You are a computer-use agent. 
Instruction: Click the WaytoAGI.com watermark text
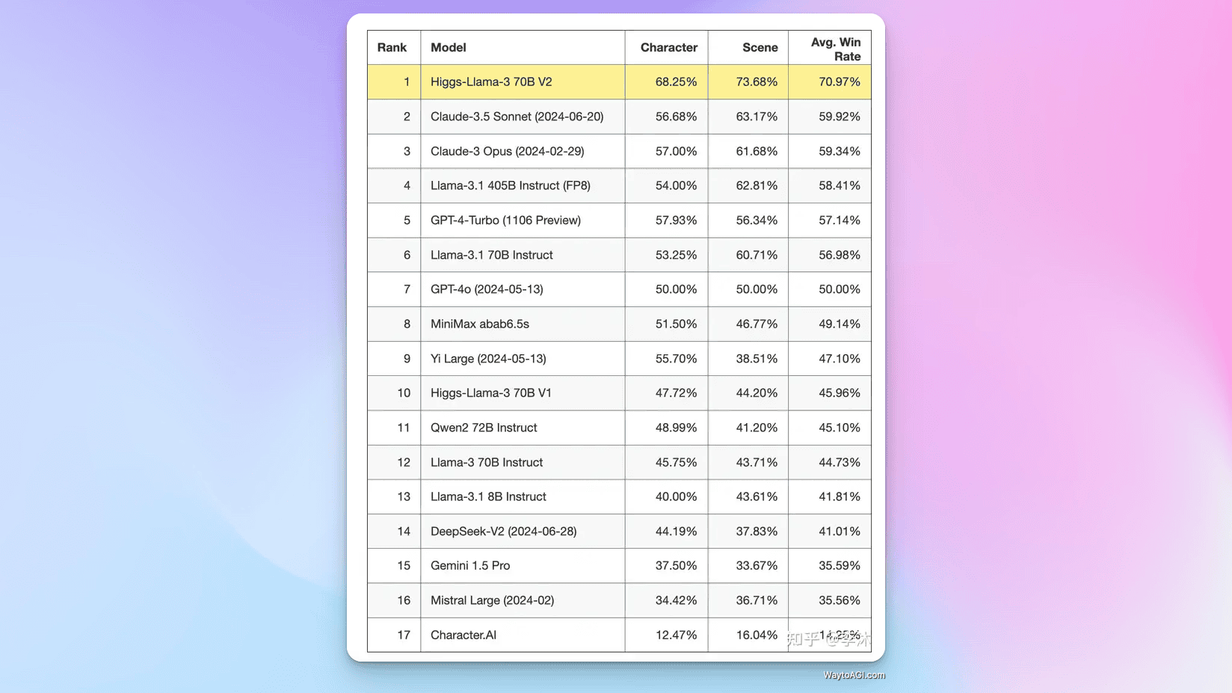click(854, 675)
